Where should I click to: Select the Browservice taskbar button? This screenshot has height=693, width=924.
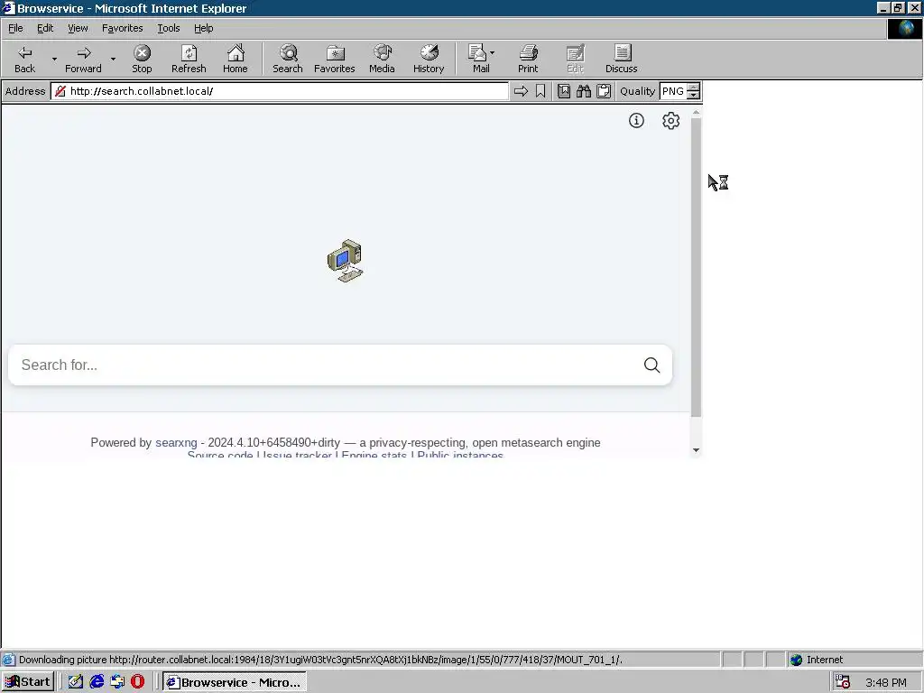click(234, 682)
